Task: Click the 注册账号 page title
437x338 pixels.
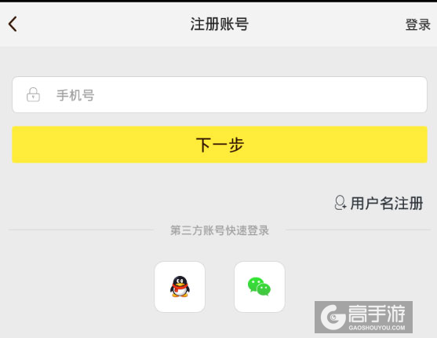Action: point(220,24)
